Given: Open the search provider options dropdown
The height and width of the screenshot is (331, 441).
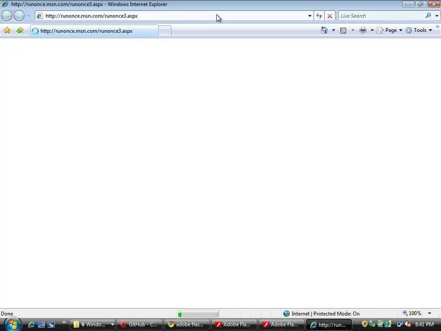Looking at the screenshot, I should (437, 16).
